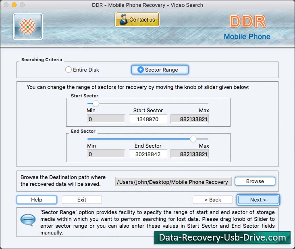The height and width of the screenshot is (249, 295).
Task: Click the Exit button
Action: (x=82, y=200)
